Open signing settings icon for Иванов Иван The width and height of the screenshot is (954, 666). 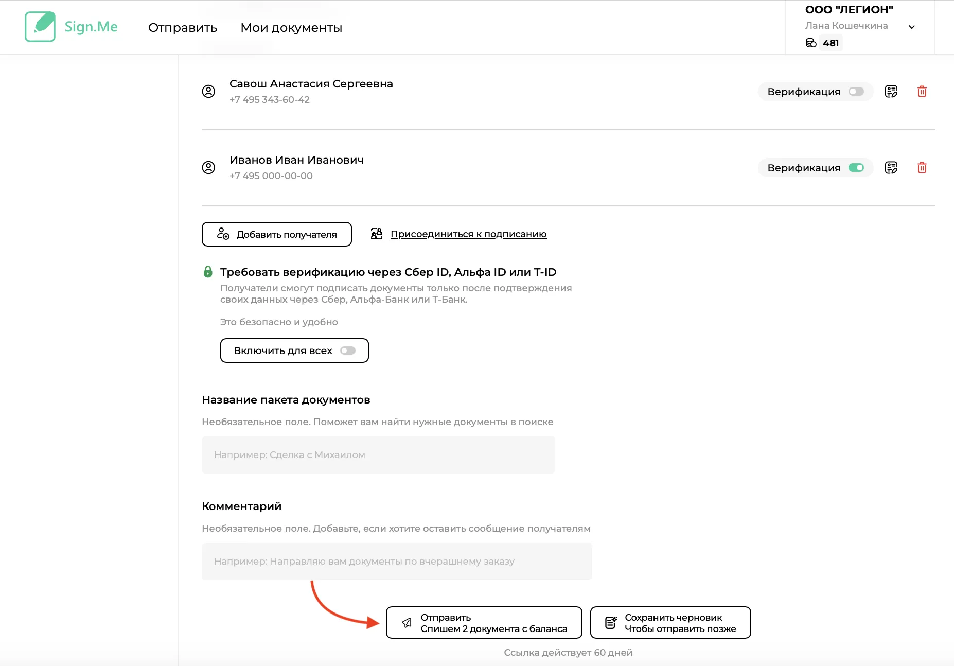(891, 168)
